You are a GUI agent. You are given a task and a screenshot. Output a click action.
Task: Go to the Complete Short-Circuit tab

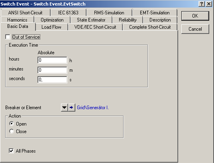(150, 27)
